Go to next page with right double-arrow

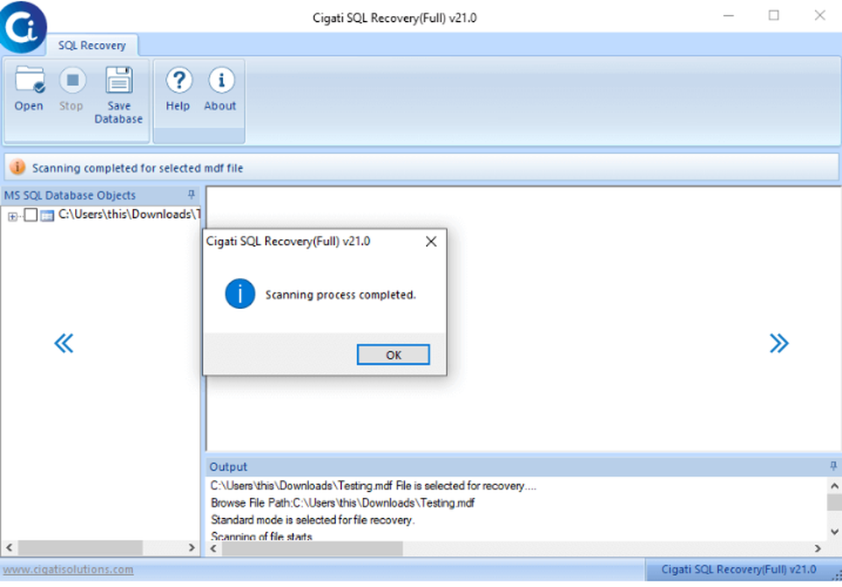[x=779, y=343]
